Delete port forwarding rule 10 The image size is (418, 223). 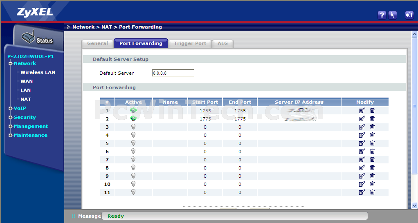point(373,184)
